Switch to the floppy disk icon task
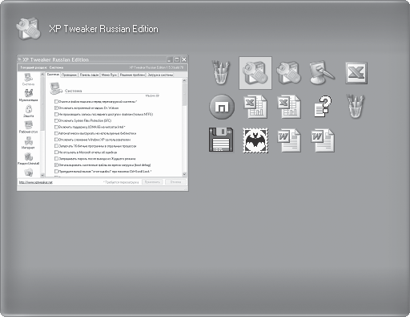This screenshot has width=410, height=317. pos(221,140)
